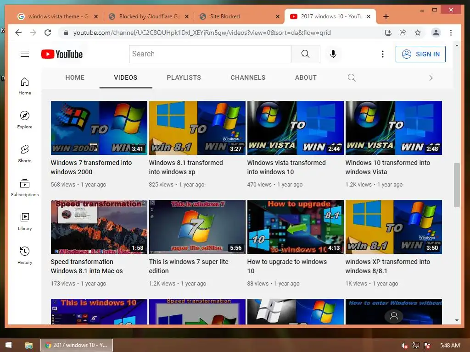Open "Windows 10 transformed into windows Vista" title
The image size is (470, 352).
(x=387, y=167)
